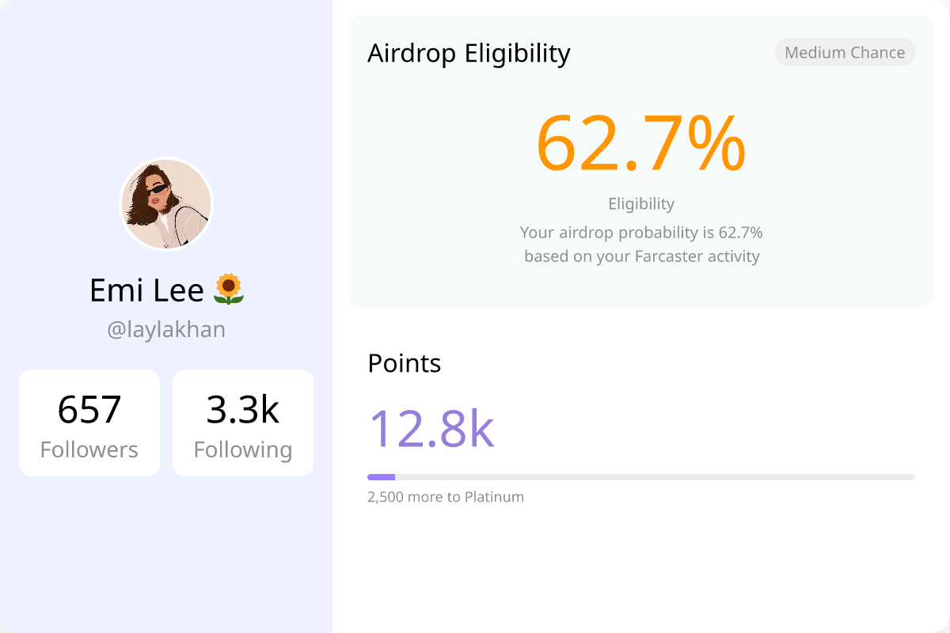Click the 2,500 more to Platinum text
Screen dimensions: 950x633
[x=446, y=497]
